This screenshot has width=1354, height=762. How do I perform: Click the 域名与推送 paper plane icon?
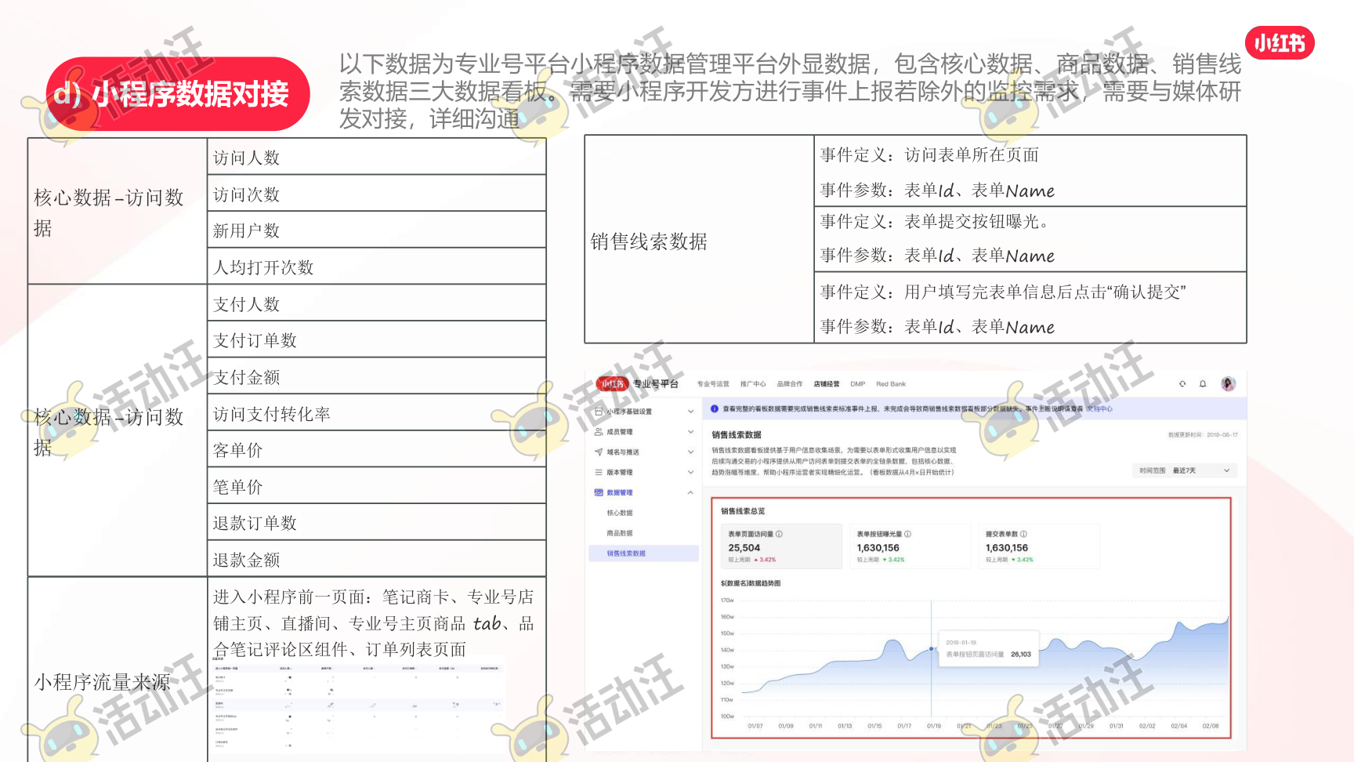click(599, 452)
